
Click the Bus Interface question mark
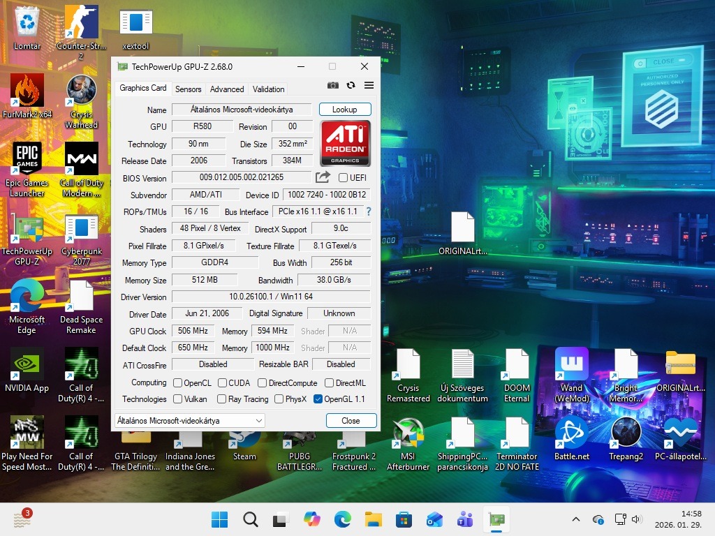[x=369, y=211]
